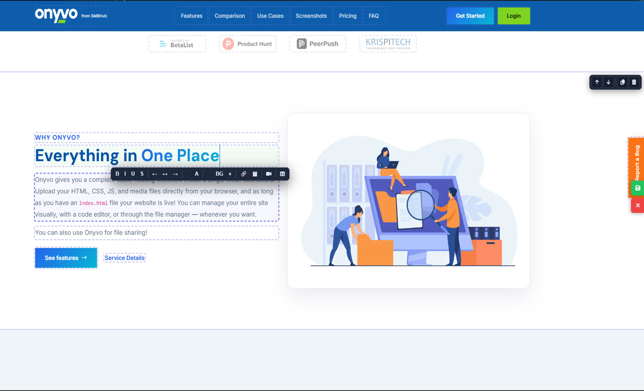
Task: Duplicate the section with copy icon
Action: (x=622, y=82)
